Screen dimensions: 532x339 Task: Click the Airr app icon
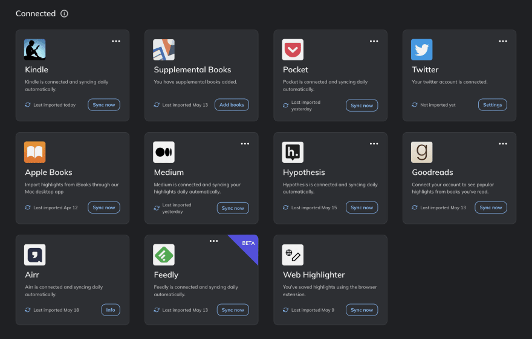35,255
